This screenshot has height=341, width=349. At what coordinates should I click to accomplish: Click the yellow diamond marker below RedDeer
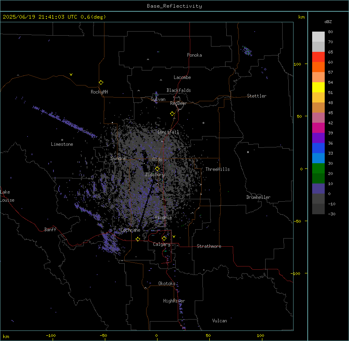(172, 114)
